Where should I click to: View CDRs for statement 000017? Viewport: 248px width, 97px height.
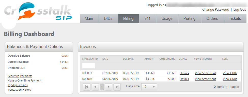tap(230, 73)
